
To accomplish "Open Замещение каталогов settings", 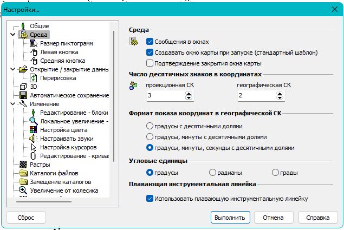I will click(60, 182).
